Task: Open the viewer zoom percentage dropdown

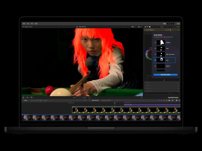Action: pyautogui.click(x=133, y=27)
